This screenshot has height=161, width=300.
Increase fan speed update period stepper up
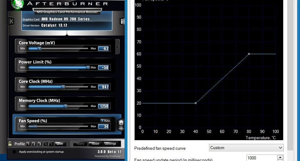280,157
